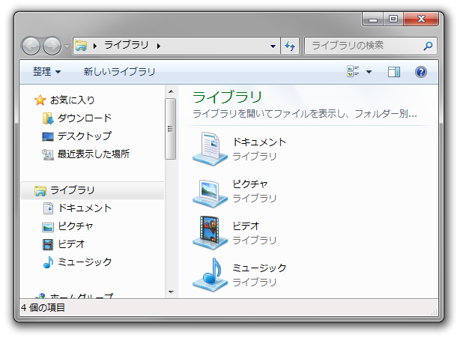Open the recent pages dropdown arrow

[67, 46]
